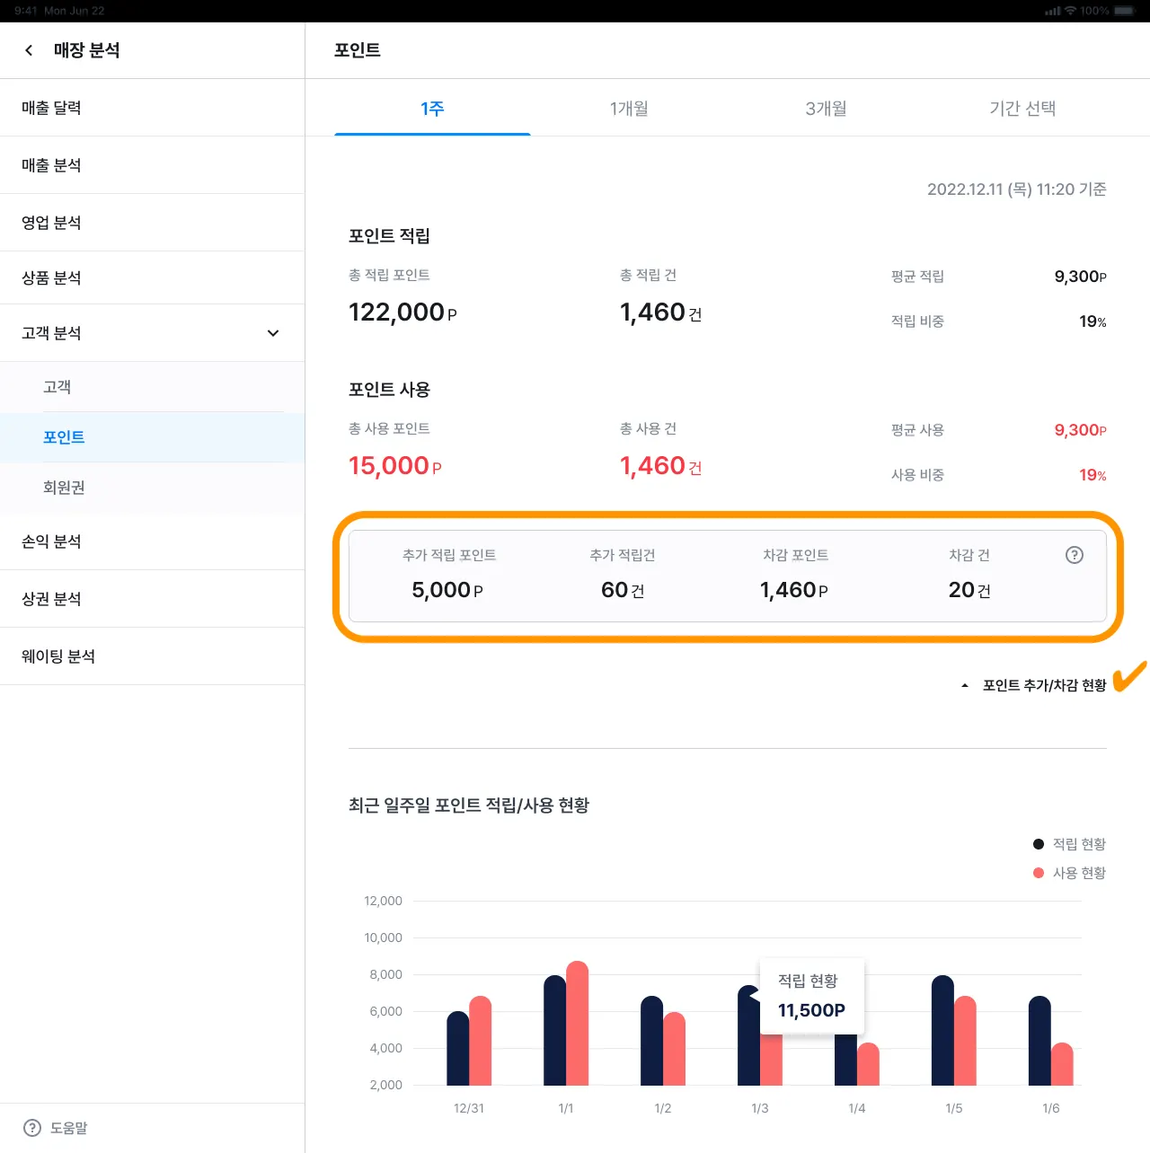The image size is (1150, 1153).
Task: Click the 60 건 추가 적립건 value
Action: click(623, 590)
